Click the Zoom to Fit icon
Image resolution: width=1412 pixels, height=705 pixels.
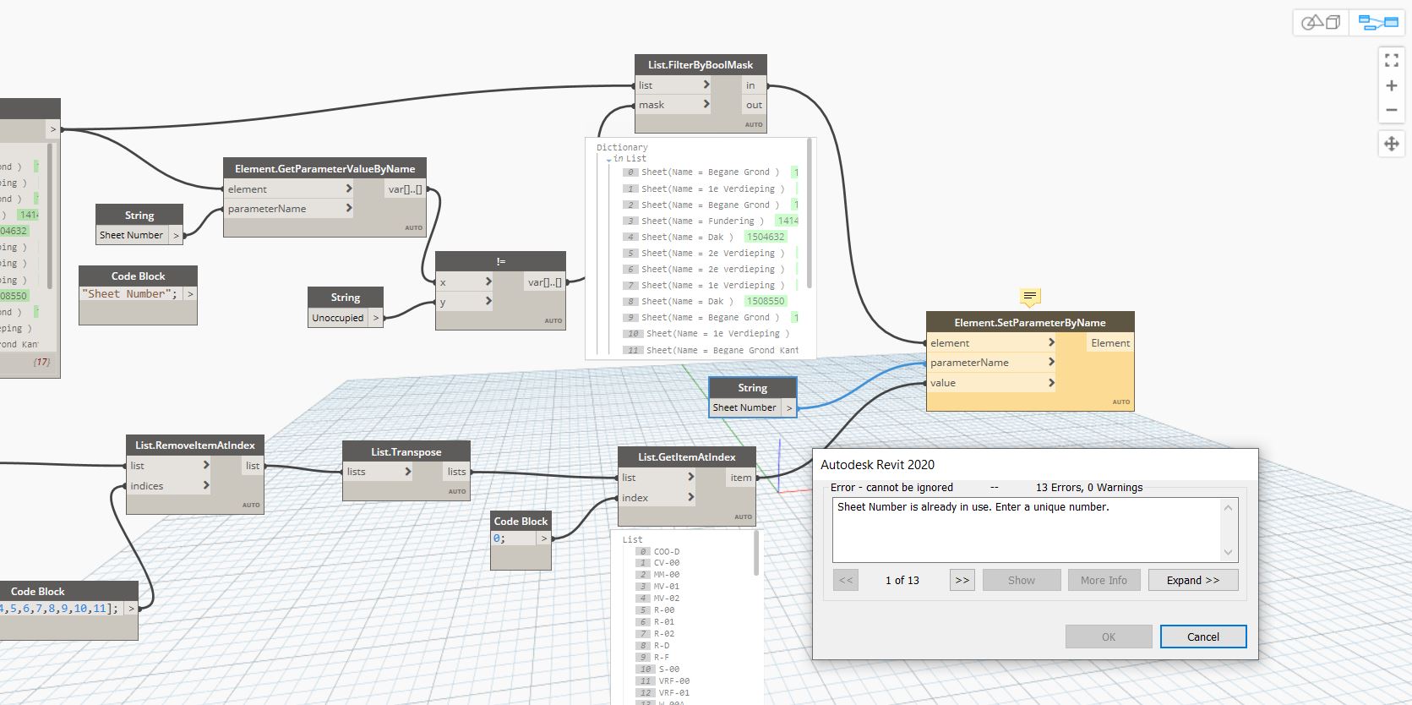click(1391, 61)
